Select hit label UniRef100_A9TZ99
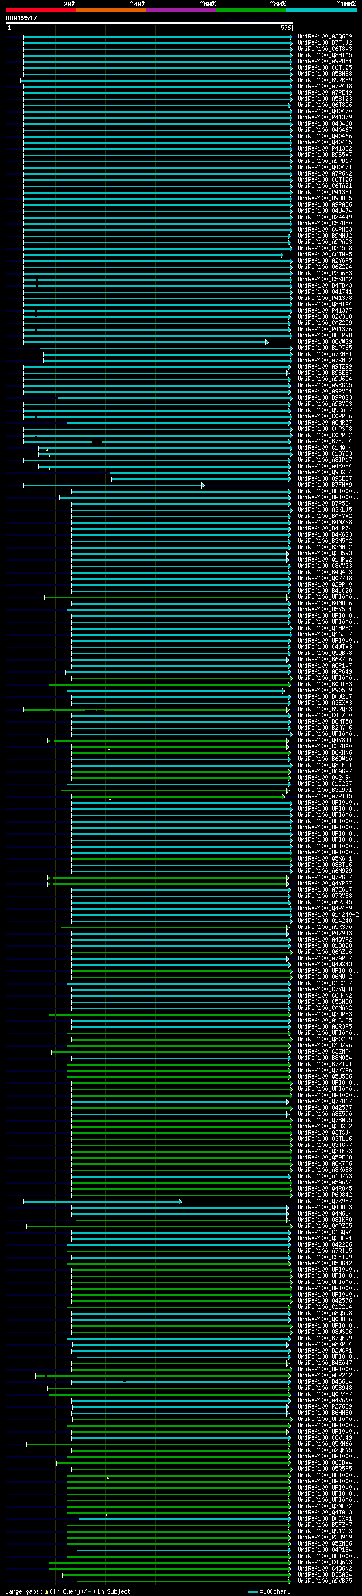 [325, 367]
